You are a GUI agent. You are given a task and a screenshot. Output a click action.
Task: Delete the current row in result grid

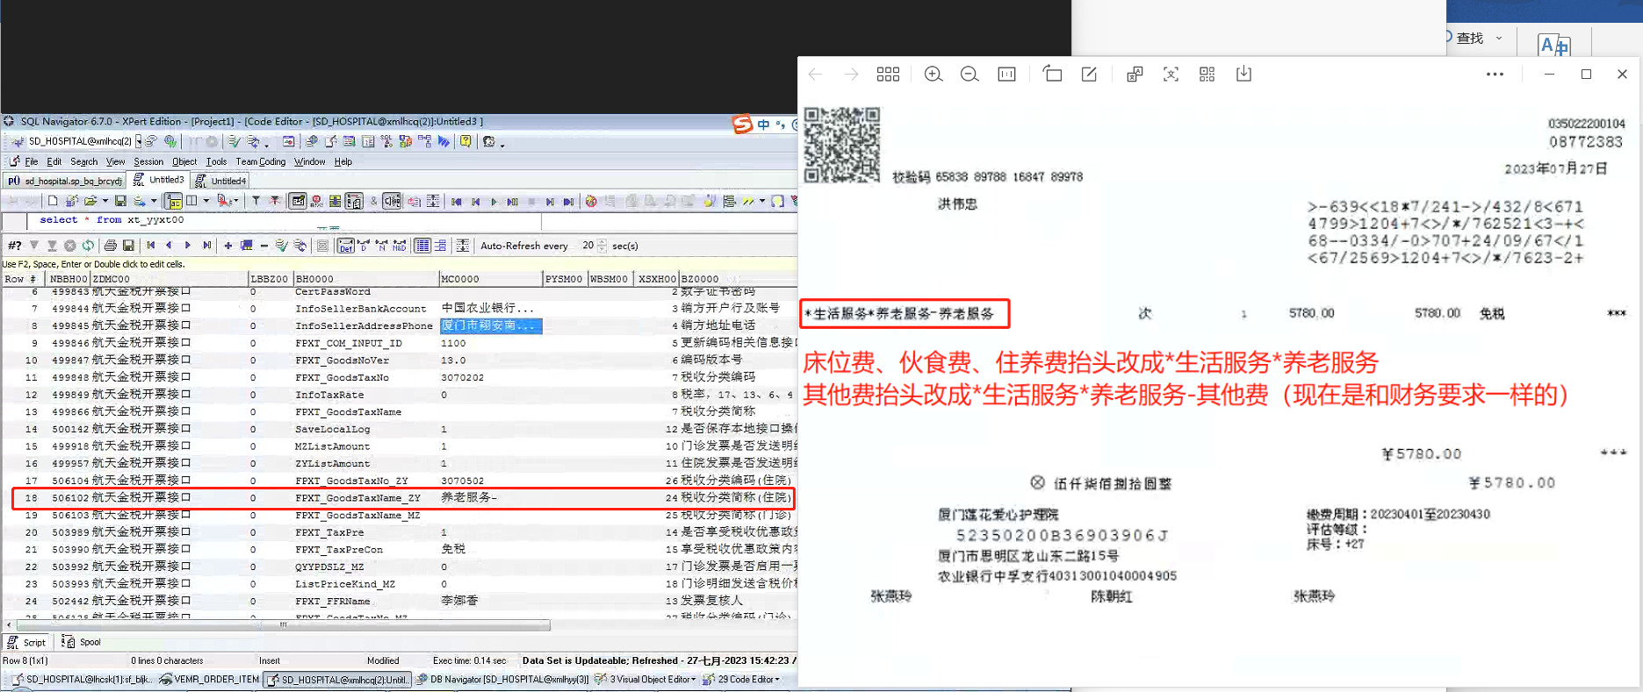tap(264, 246)
